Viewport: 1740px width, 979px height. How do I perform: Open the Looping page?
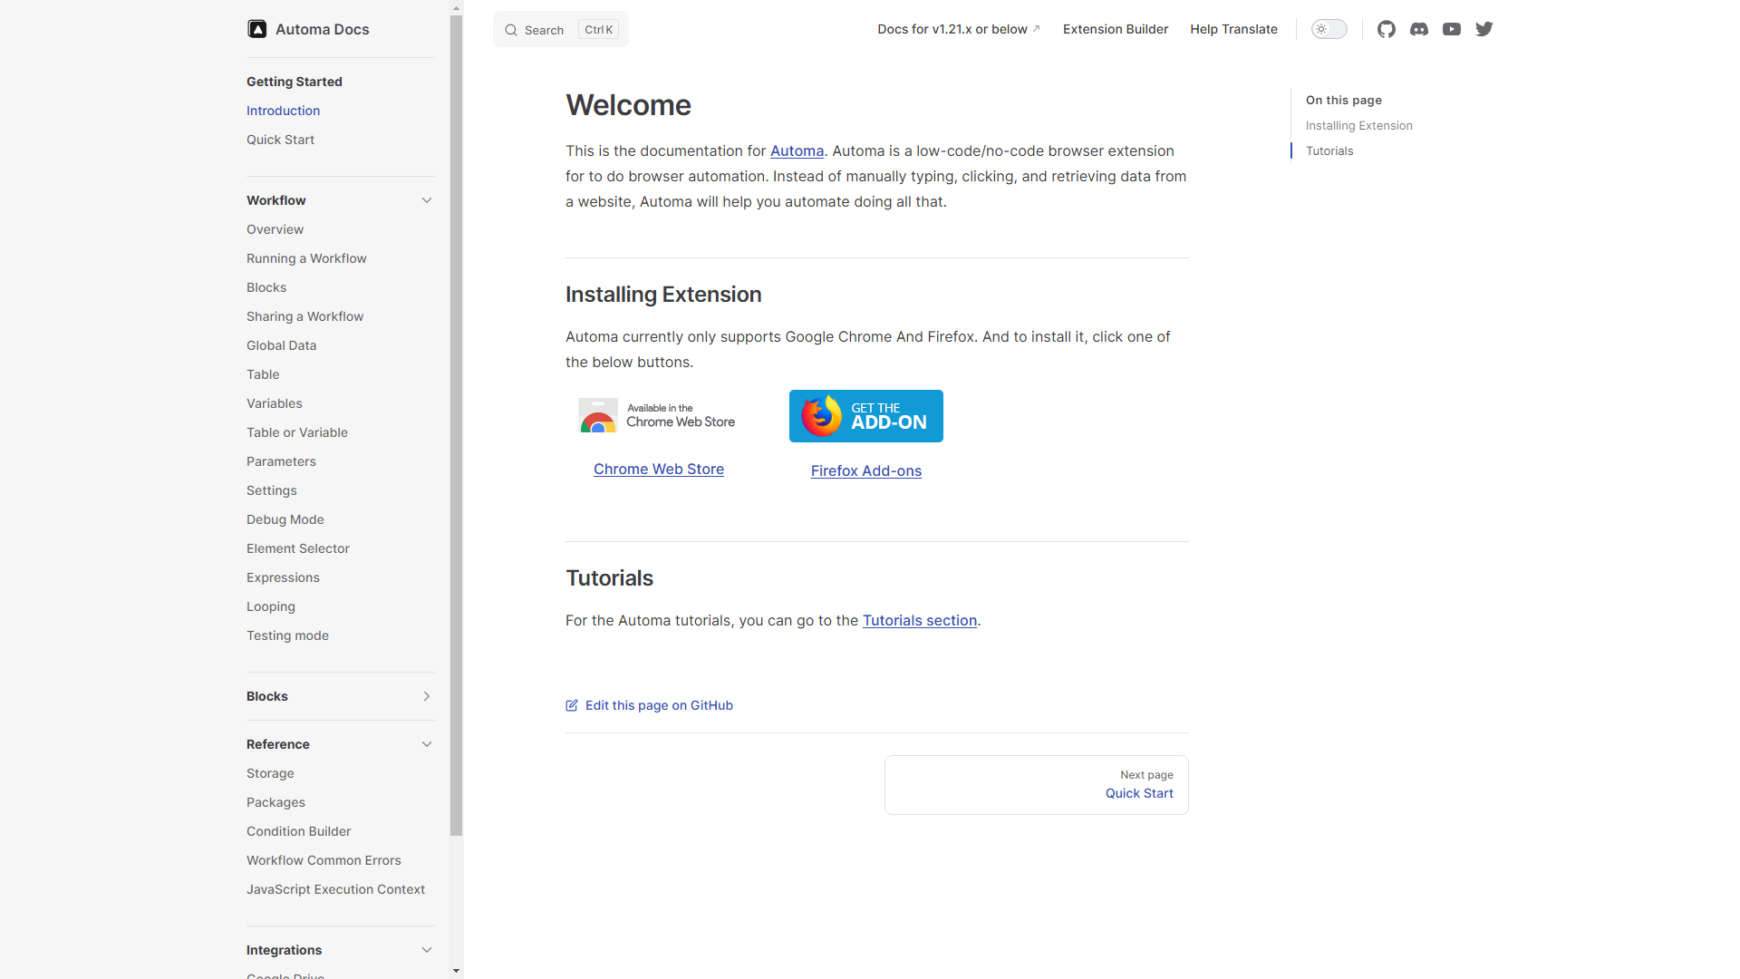[x=270, y=606]
